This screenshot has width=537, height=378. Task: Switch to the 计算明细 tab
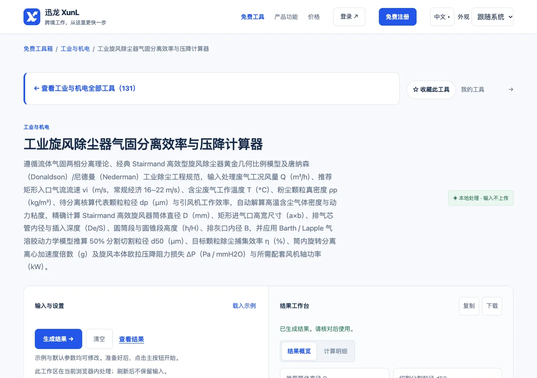[x=336, y=351]
